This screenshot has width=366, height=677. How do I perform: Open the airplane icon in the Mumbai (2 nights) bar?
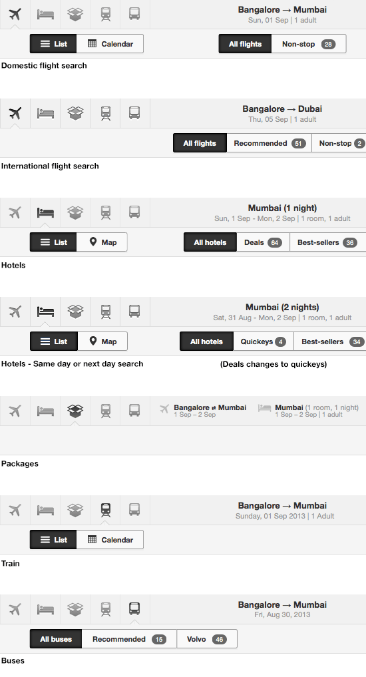click(15, 312)
